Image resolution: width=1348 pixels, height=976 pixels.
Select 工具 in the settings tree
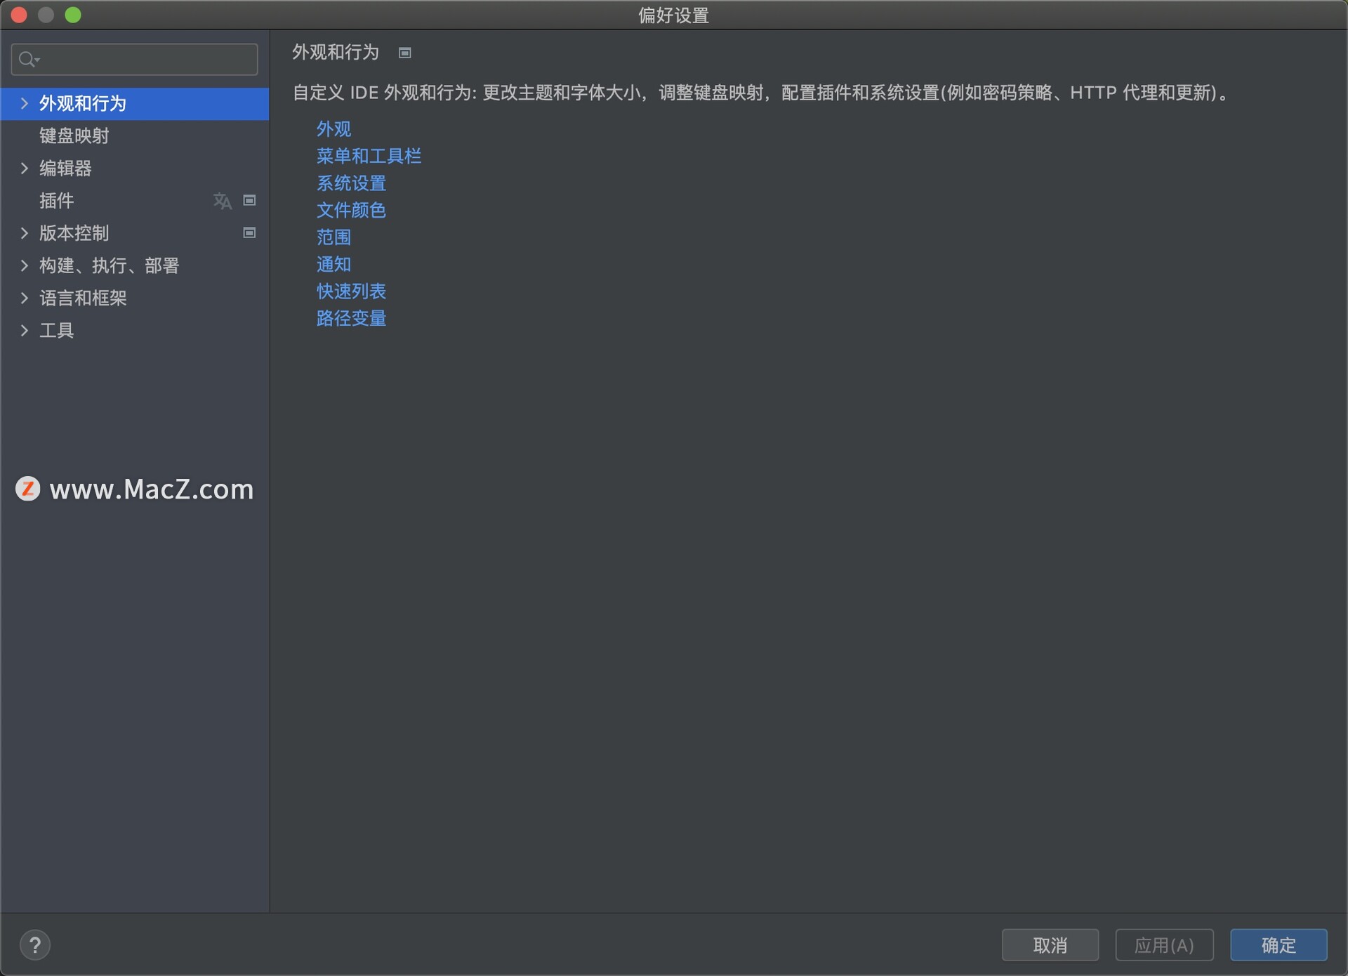(134, 330)
